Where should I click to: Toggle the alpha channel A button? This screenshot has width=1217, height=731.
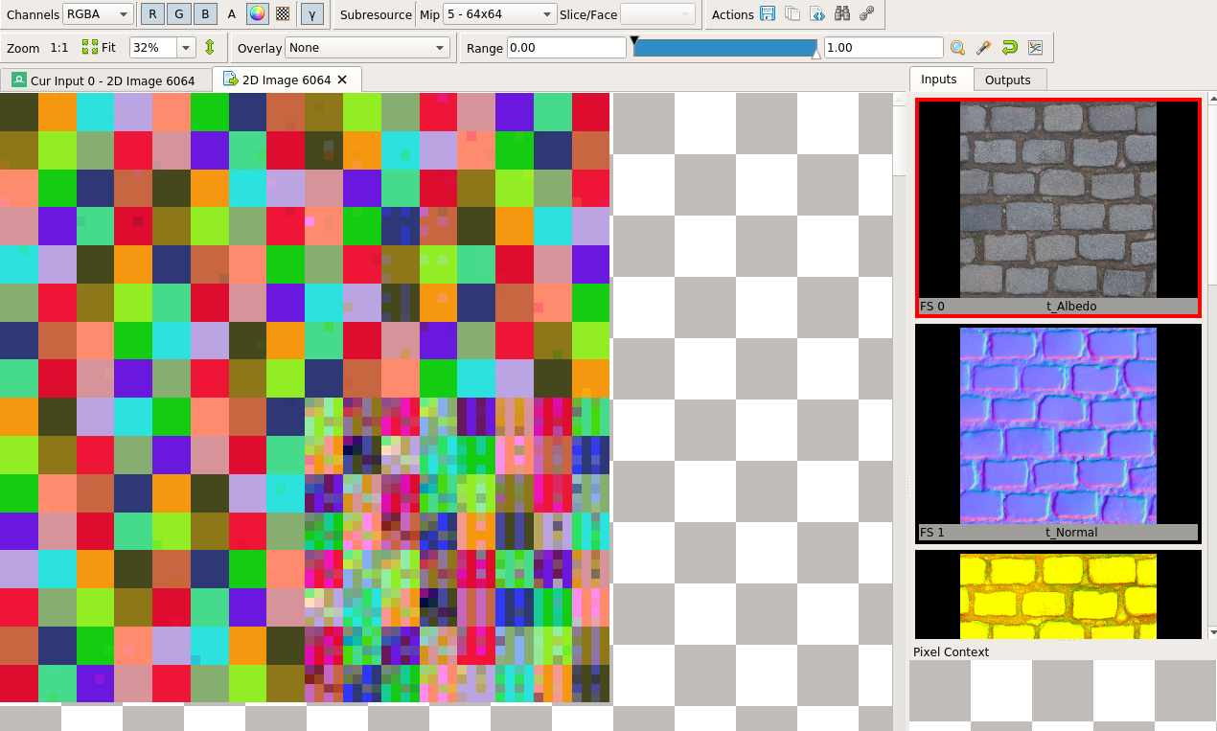click(231, 14)
